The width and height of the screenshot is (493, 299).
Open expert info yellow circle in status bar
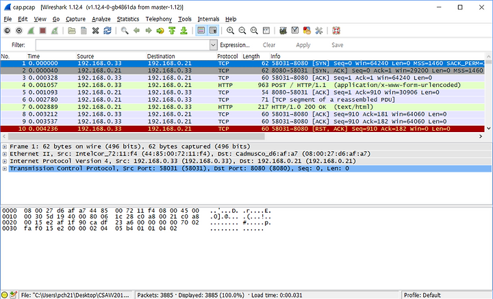[4, 295]
